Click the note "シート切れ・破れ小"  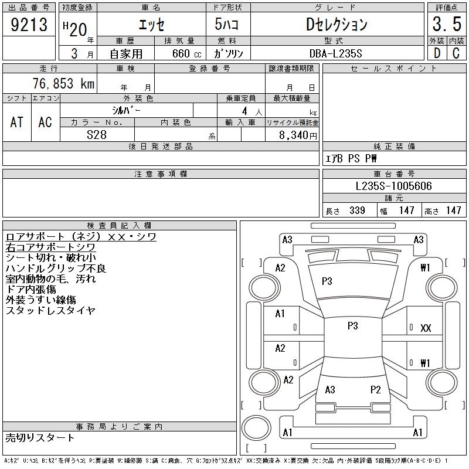[x=50, y=257]
